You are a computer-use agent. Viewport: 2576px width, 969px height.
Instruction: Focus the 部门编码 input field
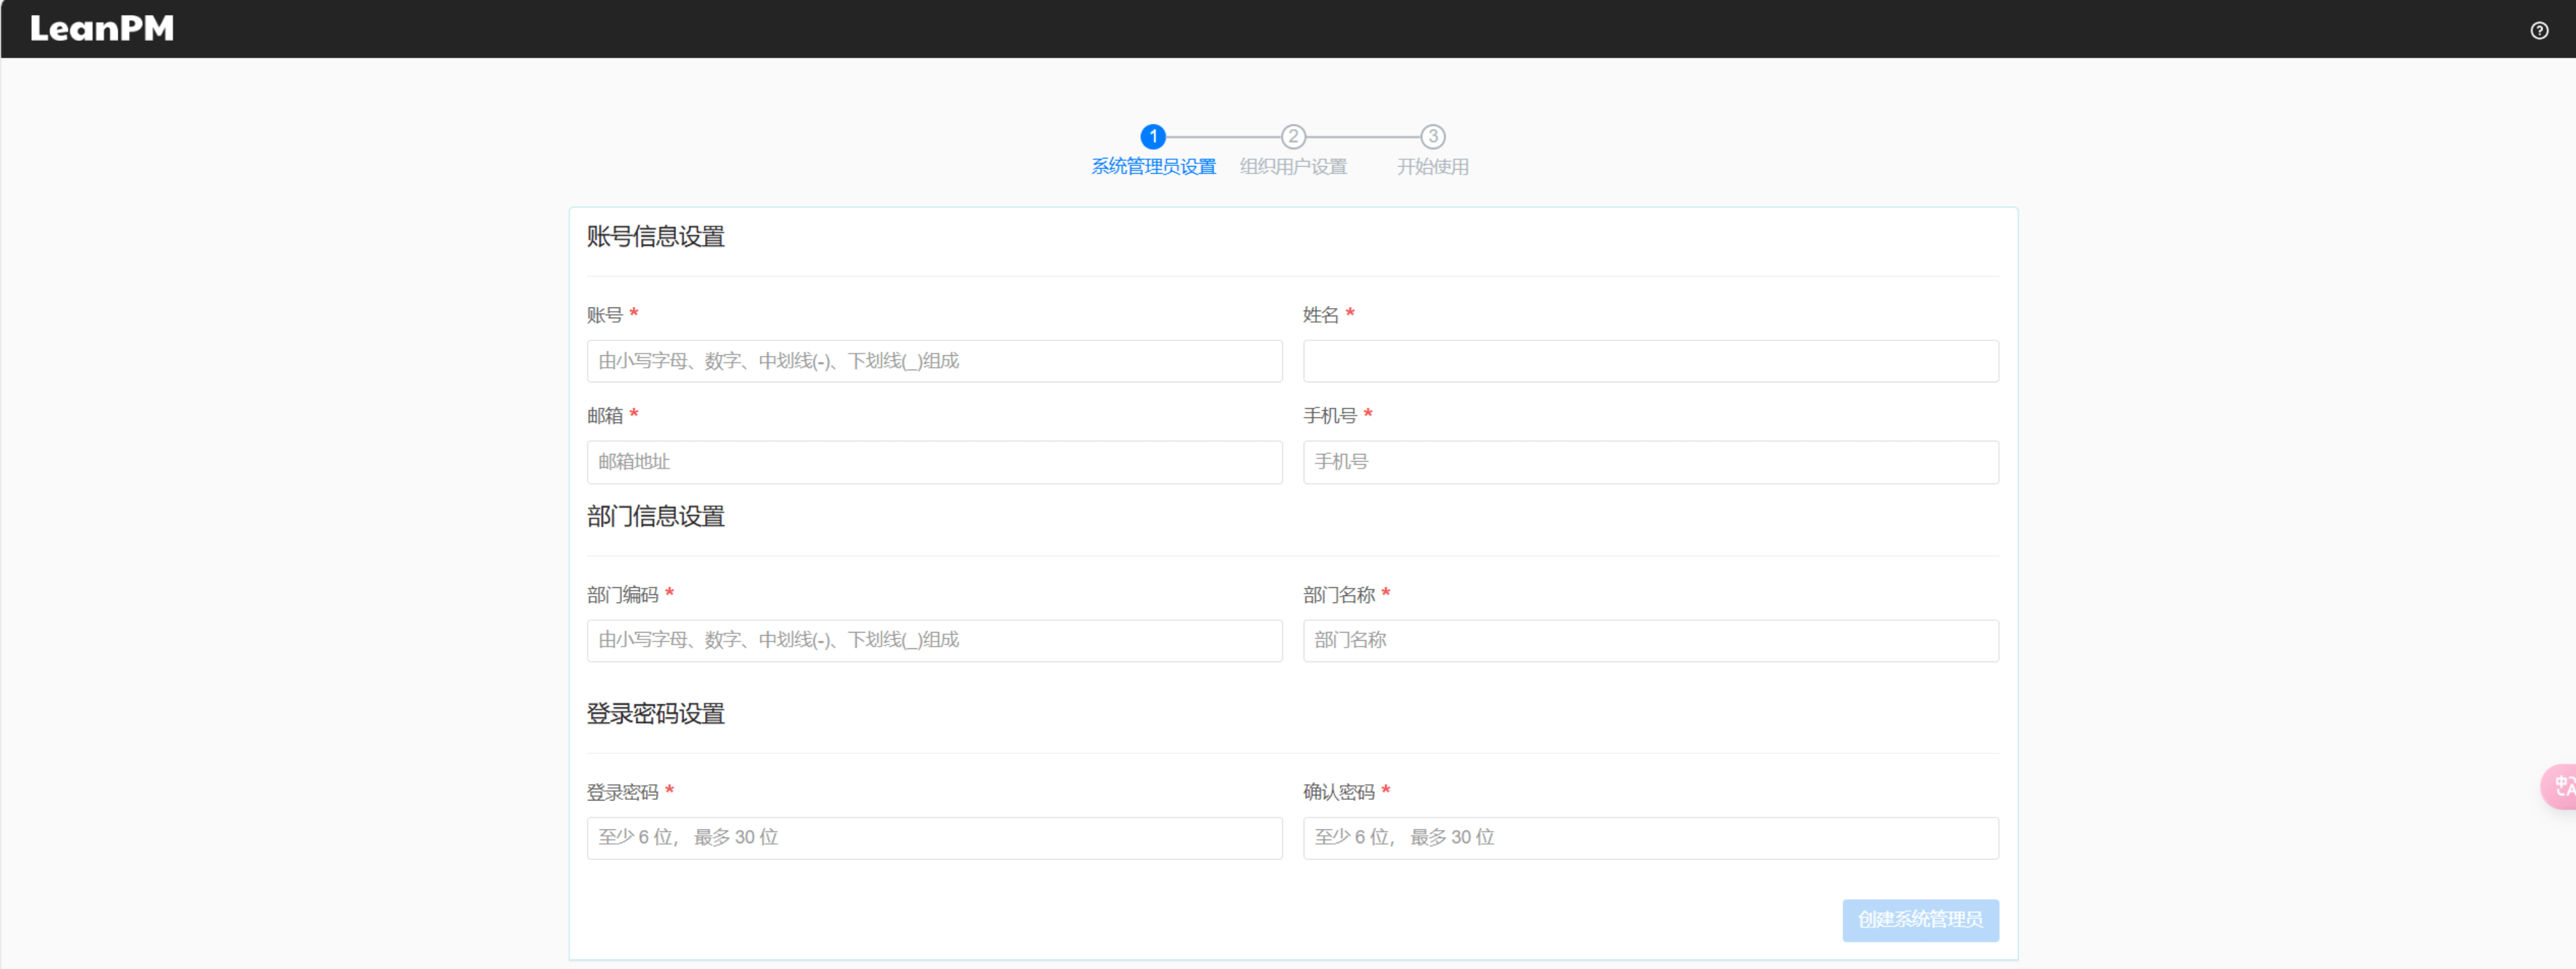tap(934, 640)
